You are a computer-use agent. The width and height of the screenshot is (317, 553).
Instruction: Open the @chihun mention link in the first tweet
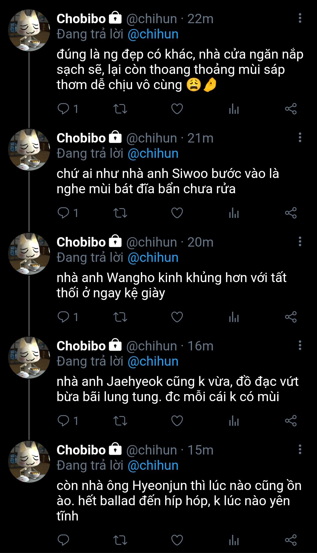[x=153, y=34]
